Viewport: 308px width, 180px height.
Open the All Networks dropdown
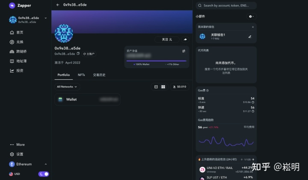point(67,87)
